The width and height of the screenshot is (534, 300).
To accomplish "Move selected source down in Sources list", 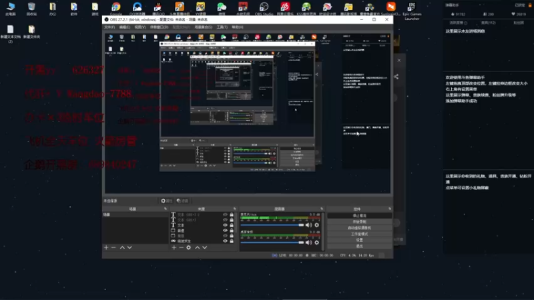I will tap(205, 247).
